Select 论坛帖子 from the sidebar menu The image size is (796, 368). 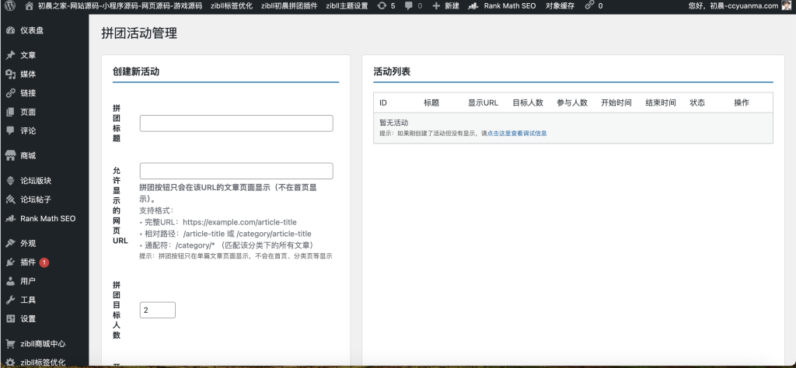(36, 200)
